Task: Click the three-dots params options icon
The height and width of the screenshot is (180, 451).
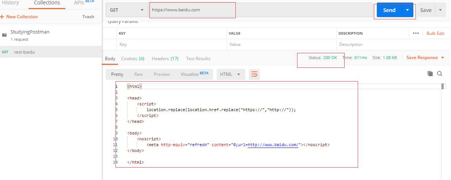Action: coord(416,33)
